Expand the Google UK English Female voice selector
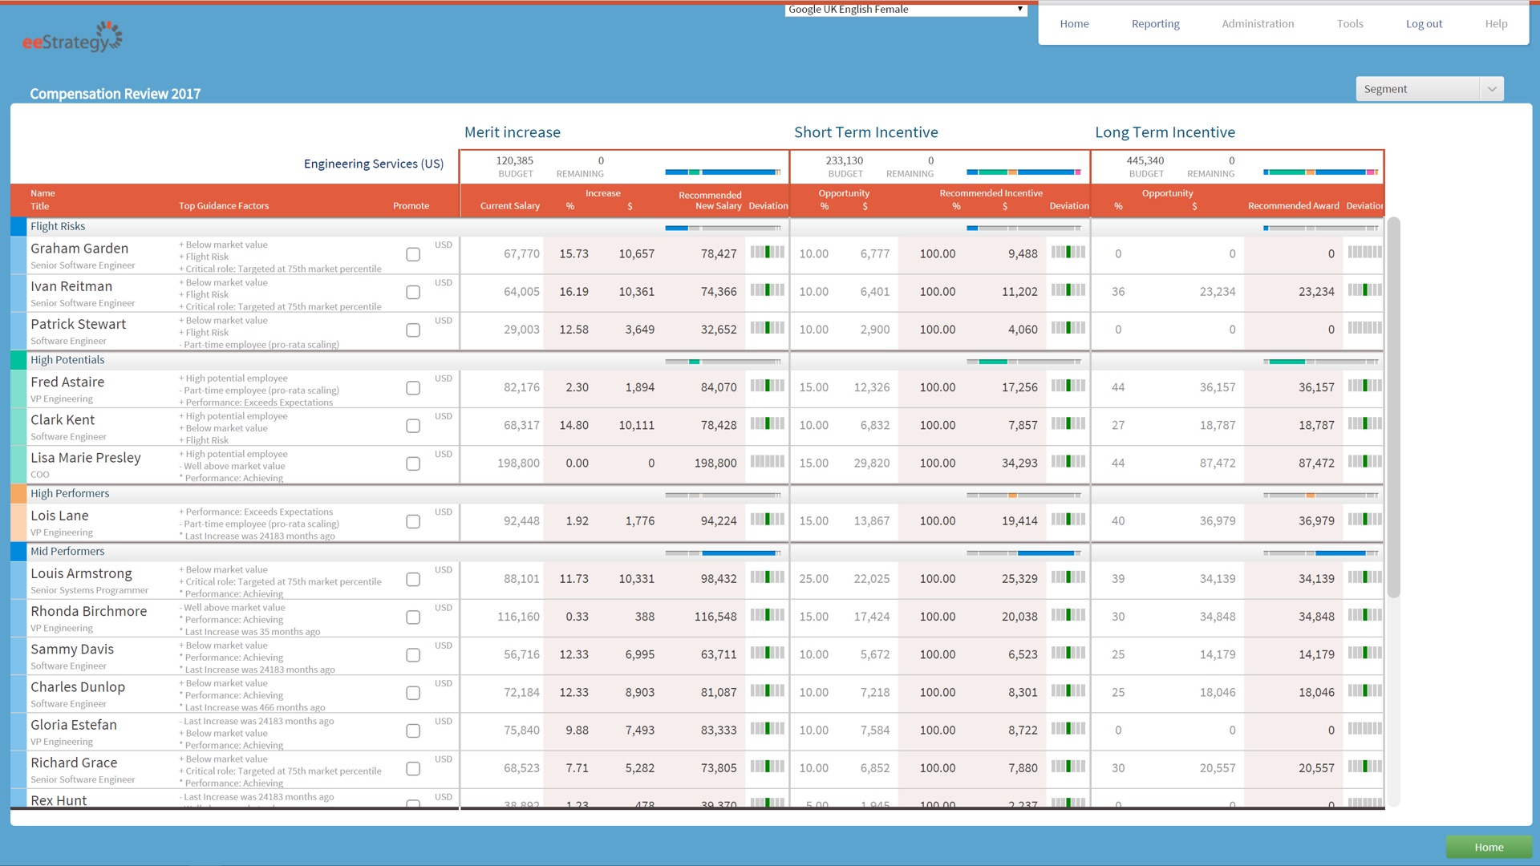The image size is (1540, 866). 906,10
